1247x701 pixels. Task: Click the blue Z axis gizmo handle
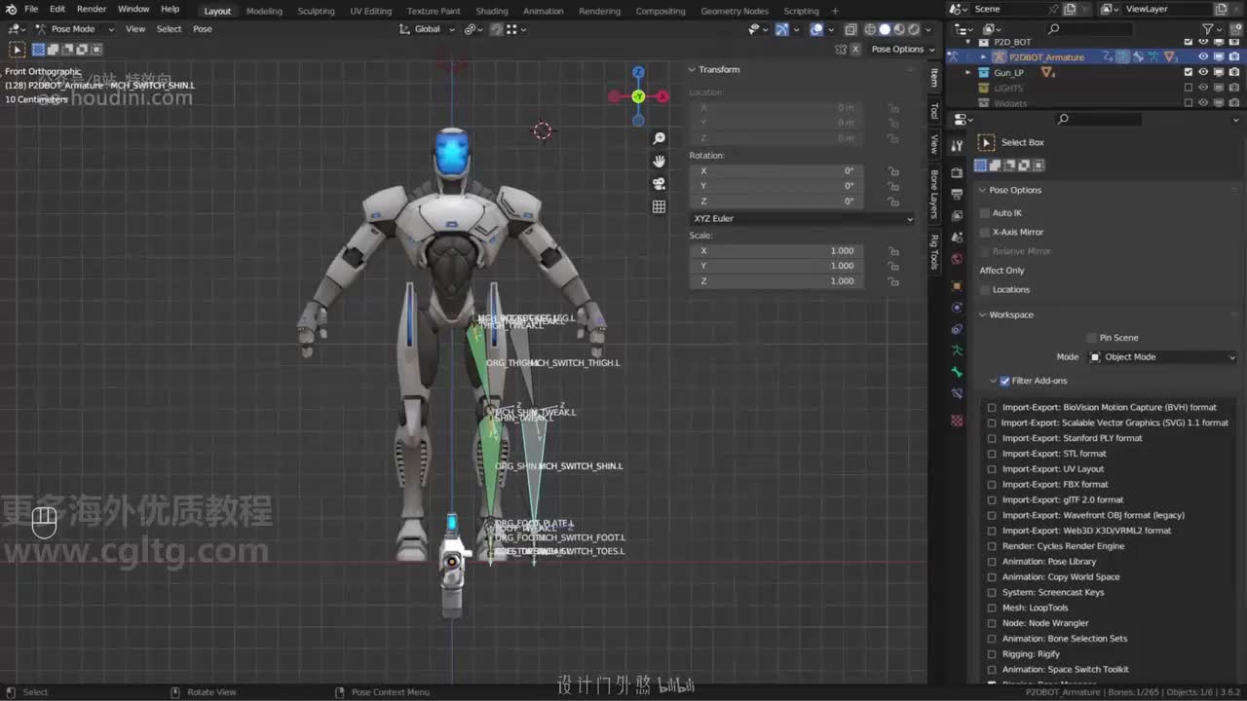click(638, 72)
